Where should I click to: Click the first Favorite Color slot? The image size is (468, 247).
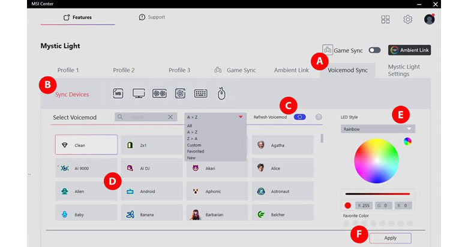pyautogui.click(x=346, y=223)
